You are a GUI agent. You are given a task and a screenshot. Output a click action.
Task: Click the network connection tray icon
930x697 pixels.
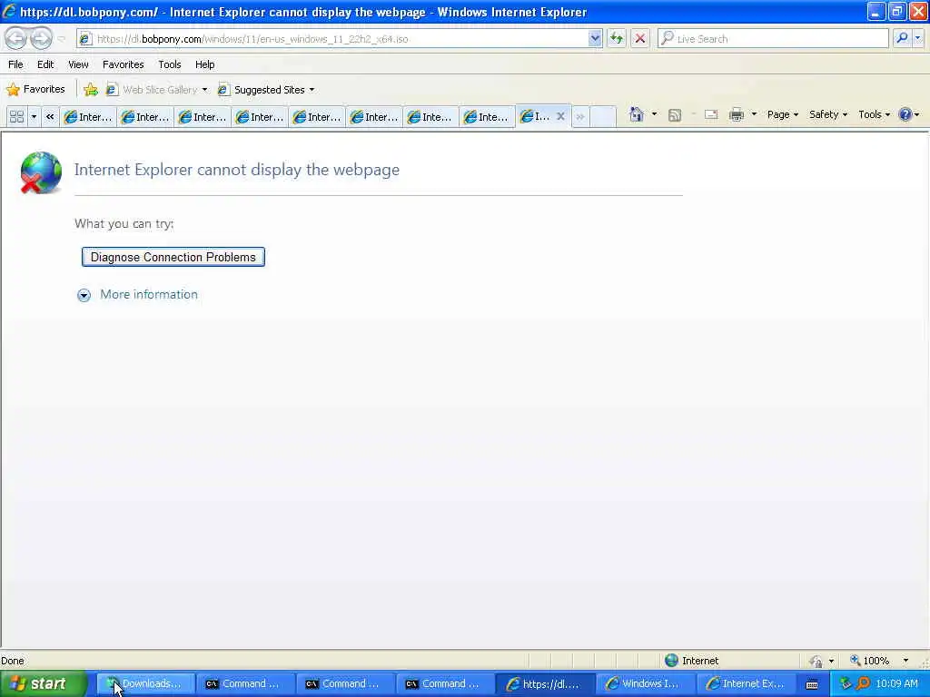846,683
